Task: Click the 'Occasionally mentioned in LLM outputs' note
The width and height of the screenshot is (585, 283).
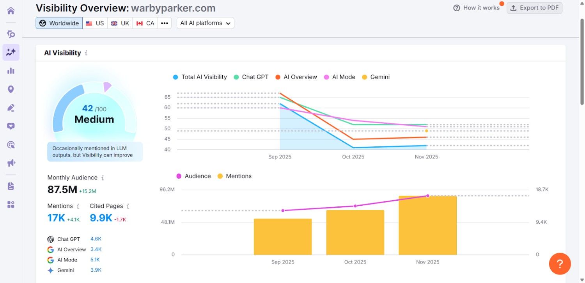Action: [x=95, y=151]
